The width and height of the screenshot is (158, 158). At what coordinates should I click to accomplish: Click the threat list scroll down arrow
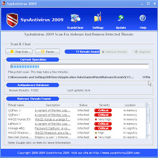pos(148,136)
